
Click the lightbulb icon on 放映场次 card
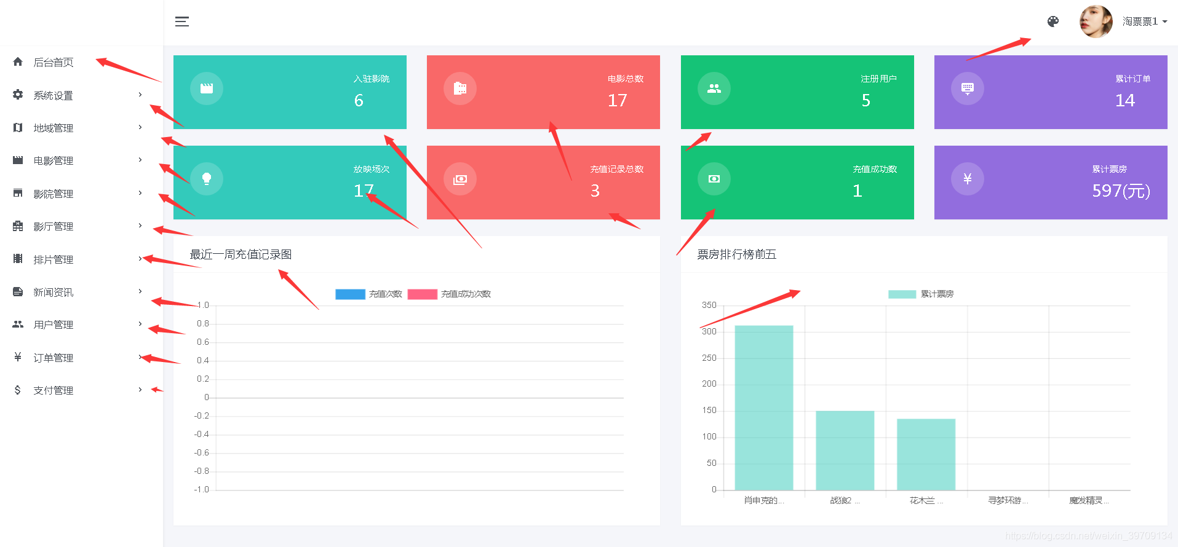point(207,179)
